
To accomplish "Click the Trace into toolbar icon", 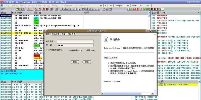I will tap(44, 9).
